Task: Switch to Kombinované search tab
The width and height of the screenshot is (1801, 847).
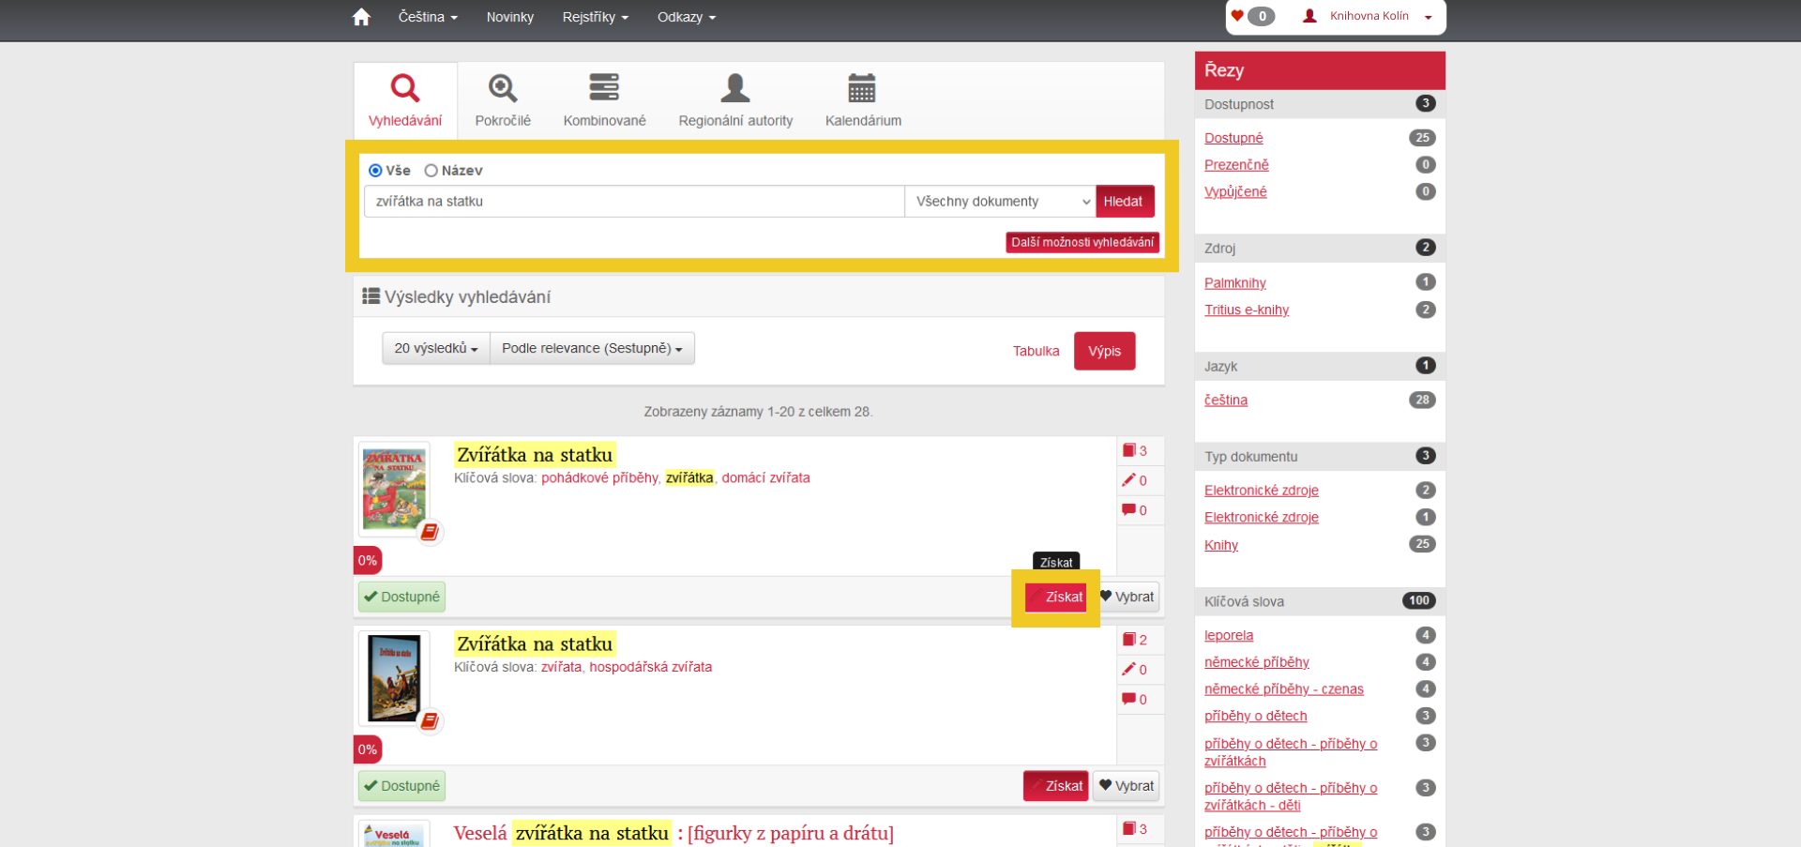Action: click(604, 100)
